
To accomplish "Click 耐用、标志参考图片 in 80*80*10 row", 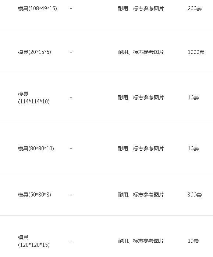I will coord(141,148).
